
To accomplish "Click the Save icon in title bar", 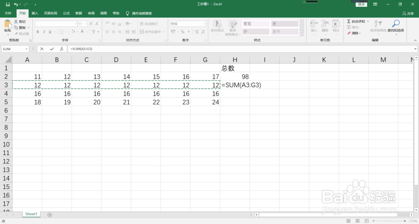I will coord(8,4).
